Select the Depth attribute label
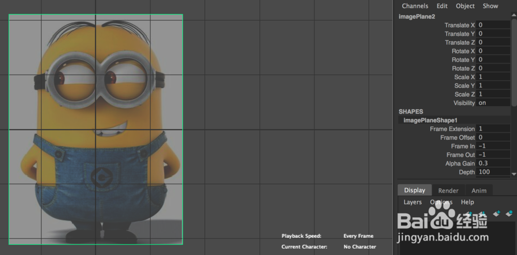The image size is (517, 255). [x=467, y=172]
